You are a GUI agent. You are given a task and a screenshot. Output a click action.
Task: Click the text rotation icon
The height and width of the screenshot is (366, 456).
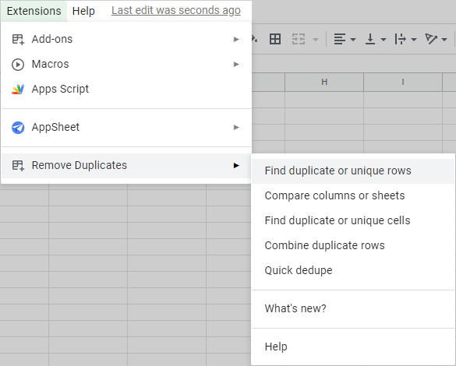point(431,39)
